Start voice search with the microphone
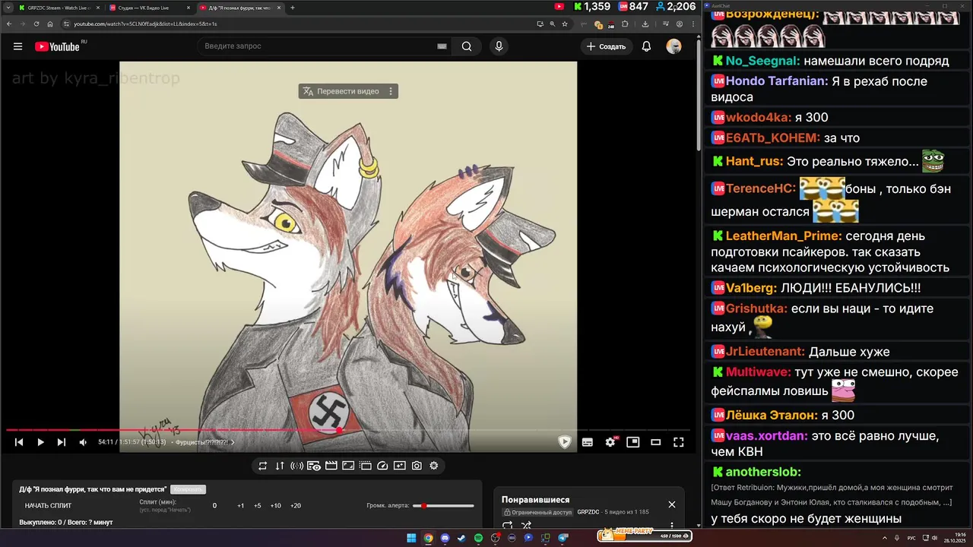The image size is (973, 547). pos(499,46)
